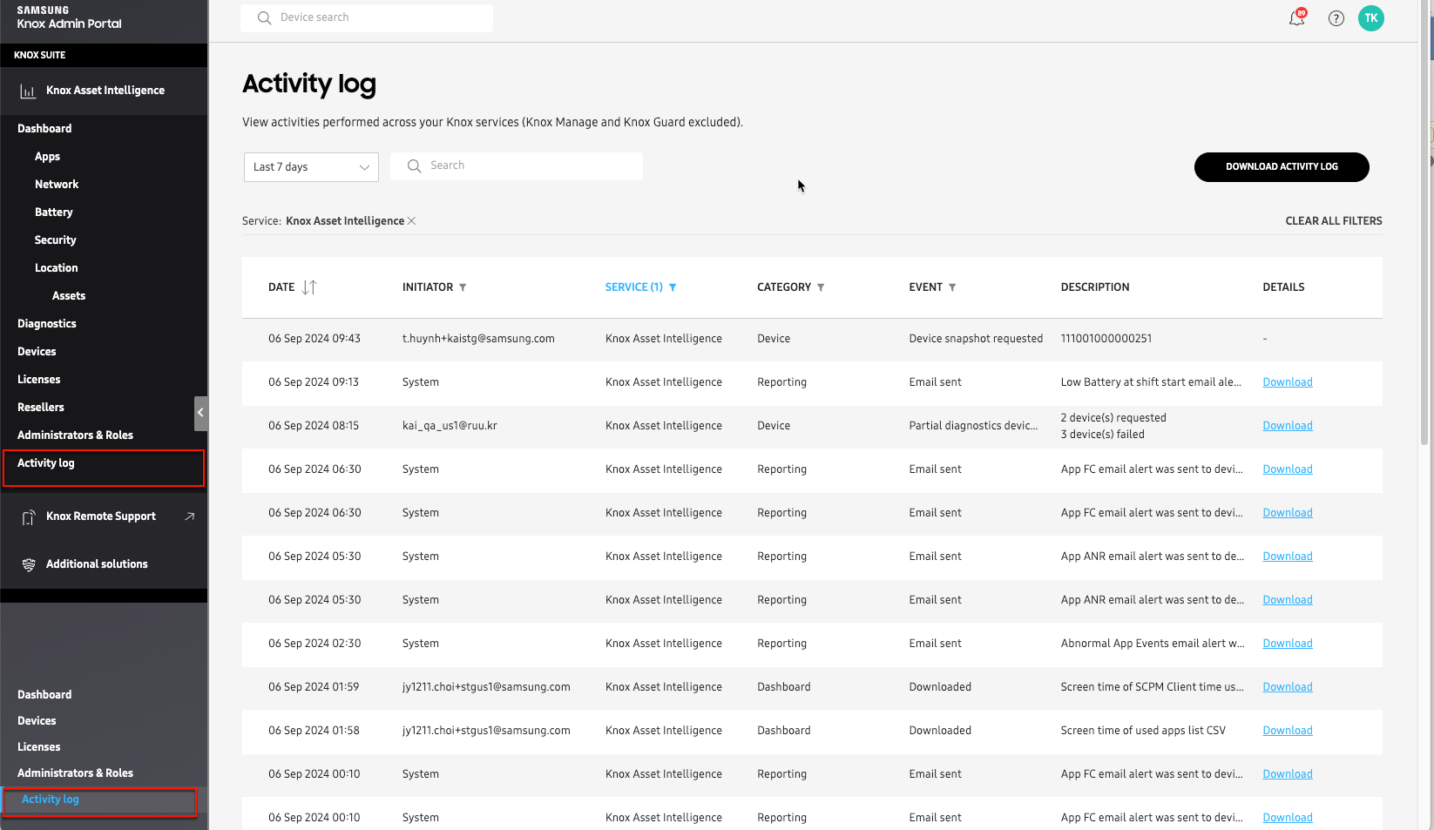Click the Device search field
The image size is (1434, 830).
point(367,17)
